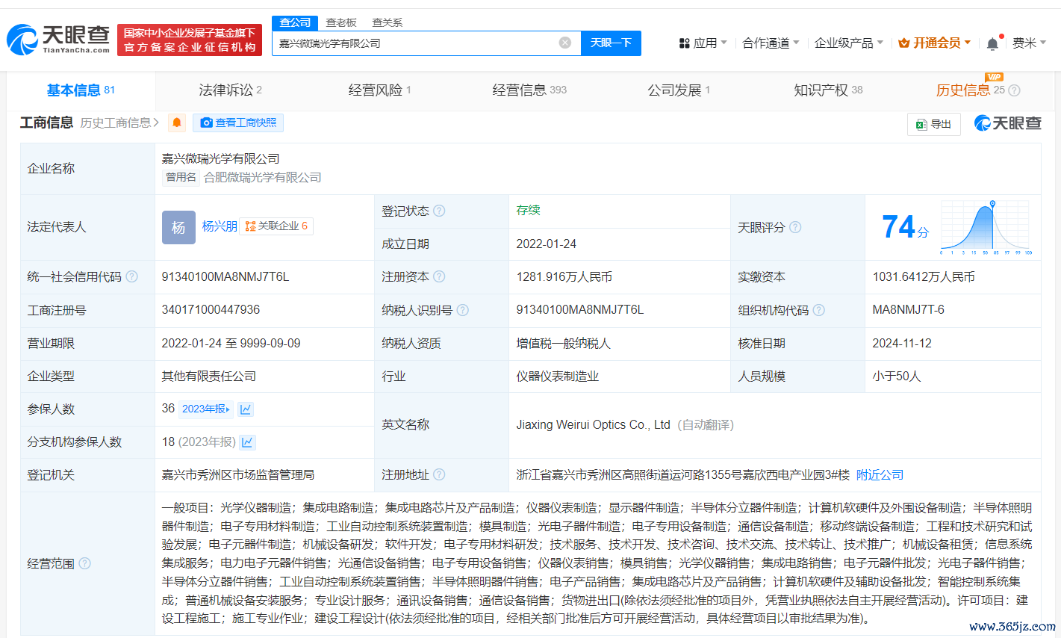Click the 关联企业 6 badge
The width and height of the screenshot is (1061, 638).
tap(276, 226)
